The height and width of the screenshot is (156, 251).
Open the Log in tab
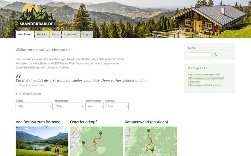pos(87,34)
